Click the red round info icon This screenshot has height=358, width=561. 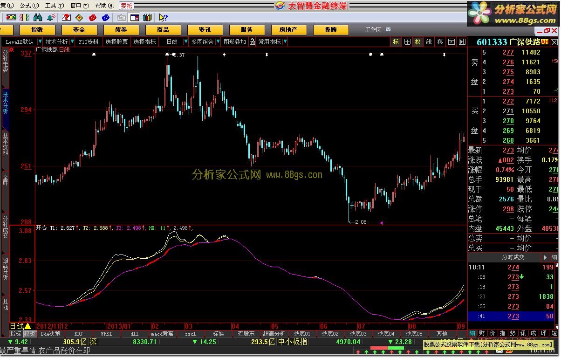tap(92, 17)
